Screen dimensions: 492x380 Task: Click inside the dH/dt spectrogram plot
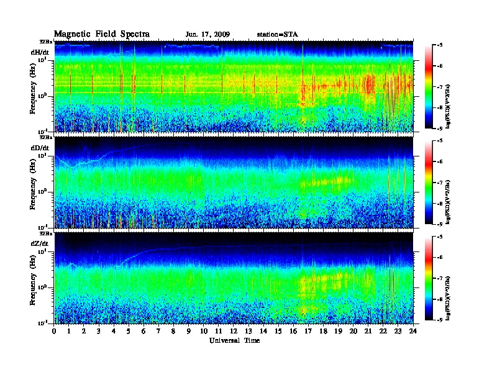tap(234, 86)
